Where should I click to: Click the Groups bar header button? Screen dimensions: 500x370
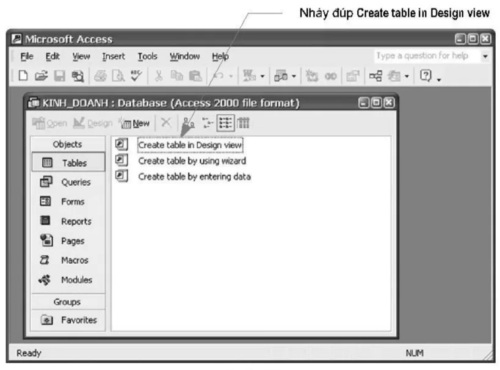point(68,302)
